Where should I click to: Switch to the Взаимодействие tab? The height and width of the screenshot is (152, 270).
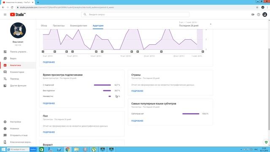[x=79, y=26]
